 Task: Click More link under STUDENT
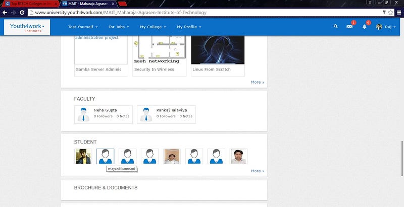[258, 171]
